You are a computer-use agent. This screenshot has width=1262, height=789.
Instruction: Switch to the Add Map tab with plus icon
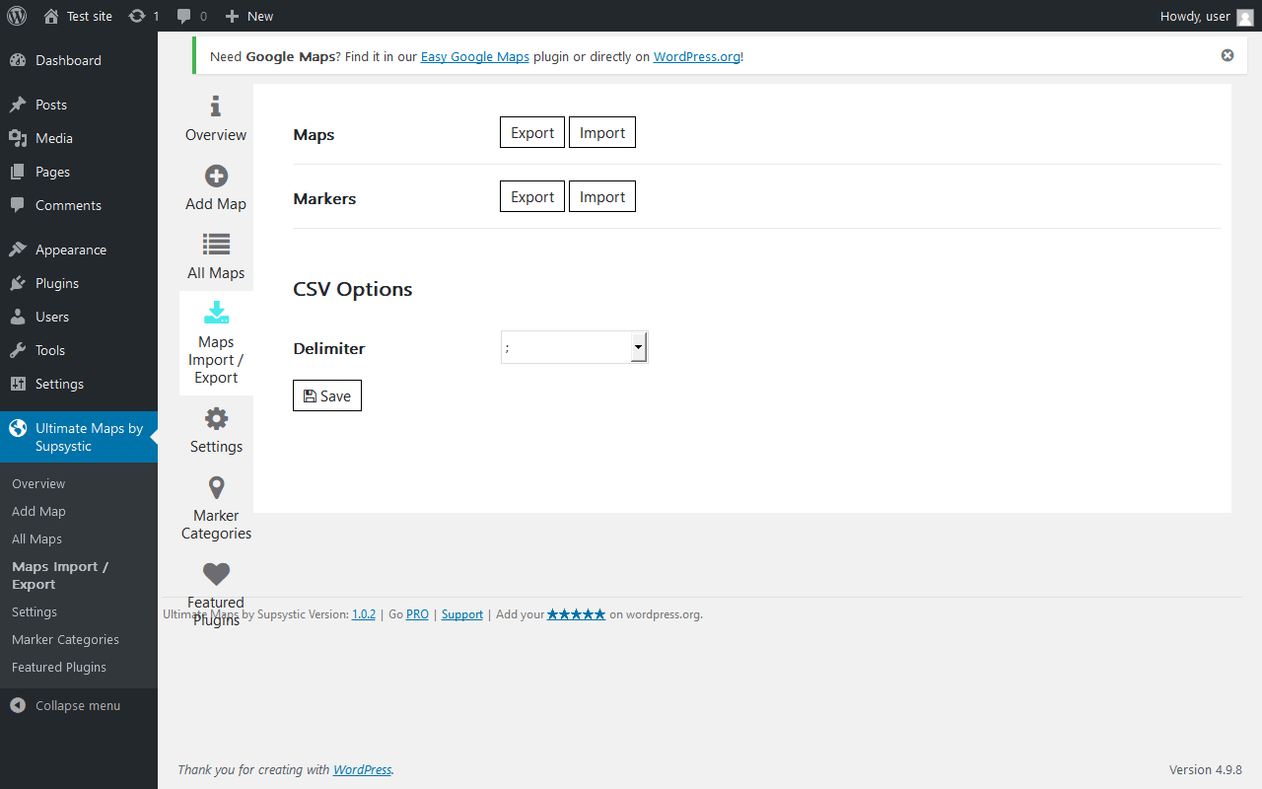pos(216,187)
